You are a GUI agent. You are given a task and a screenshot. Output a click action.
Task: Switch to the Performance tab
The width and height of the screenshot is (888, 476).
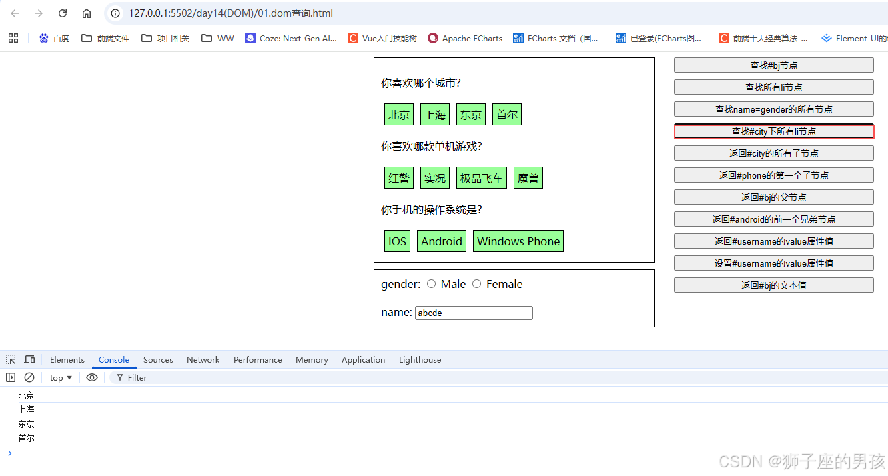pyautogui.click(x=258, y=359)
